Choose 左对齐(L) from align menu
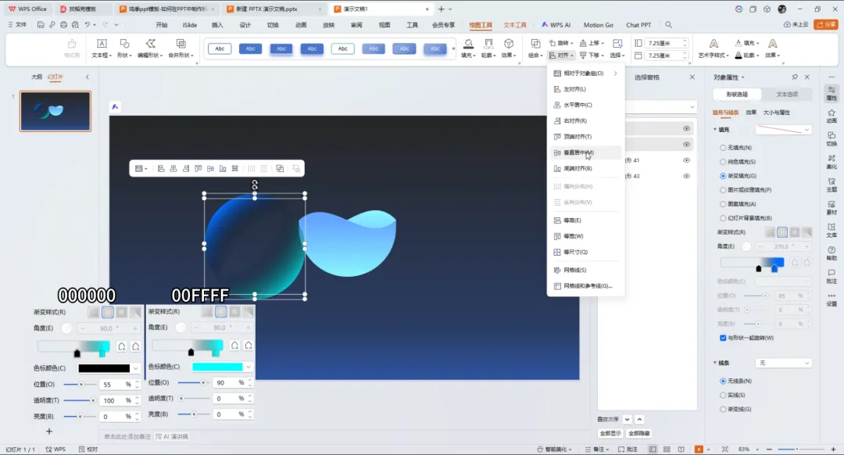844x455 pixels. tap(585, 89)
